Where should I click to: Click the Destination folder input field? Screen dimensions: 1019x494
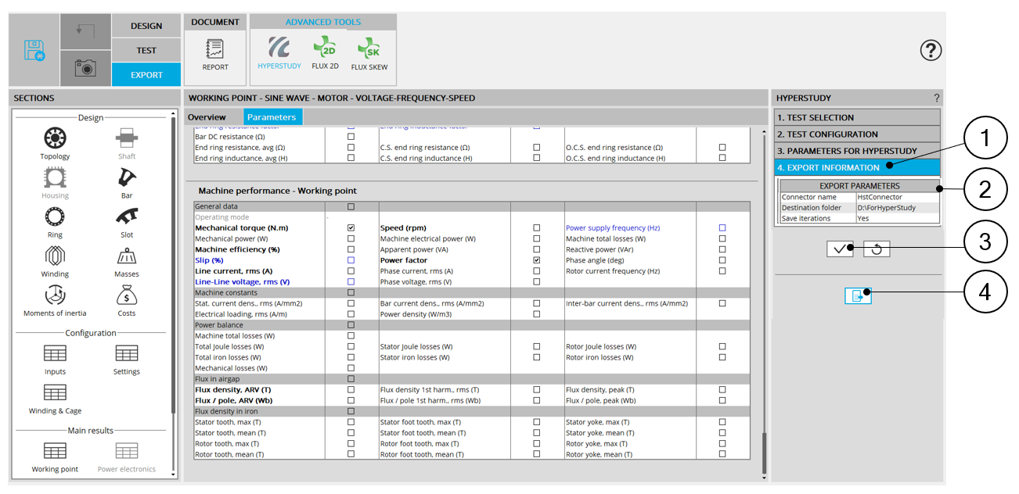pyautogui.click(x=897, y=208)
